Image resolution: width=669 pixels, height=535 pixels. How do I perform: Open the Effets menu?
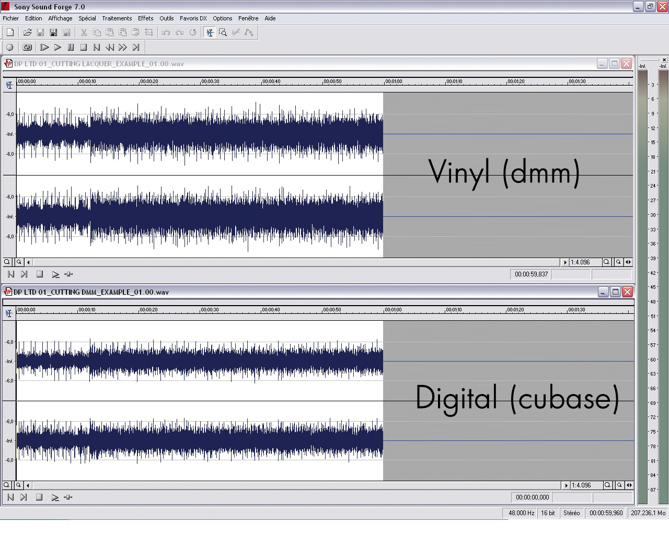tap(145, 18)
